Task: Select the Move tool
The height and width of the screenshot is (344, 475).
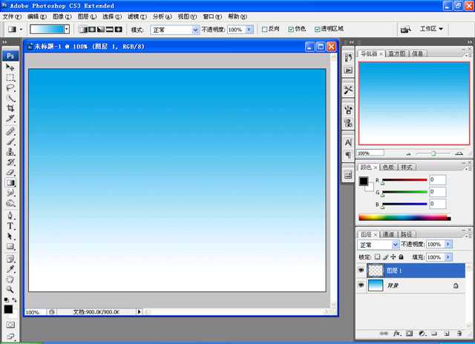Action: click(x=10, y=67)
